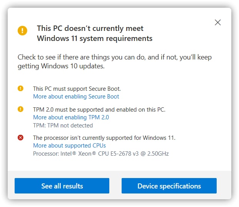Click the warning icon next to Secure Boot
This screenshot has width=239, height=207.
click(x=20, y=88)
